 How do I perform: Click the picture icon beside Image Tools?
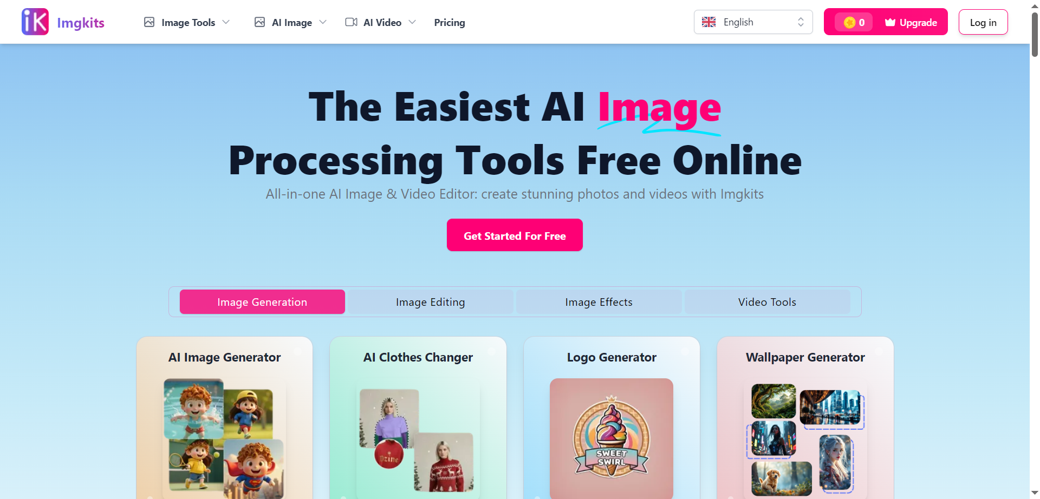point(149,22)
